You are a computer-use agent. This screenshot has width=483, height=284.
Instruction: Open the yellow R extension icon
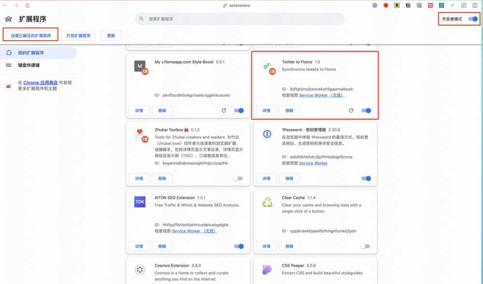click(397, 5)
